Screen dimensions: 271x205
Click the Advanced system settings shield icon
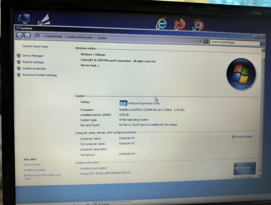pyautogui.click(x=19, y=75)
